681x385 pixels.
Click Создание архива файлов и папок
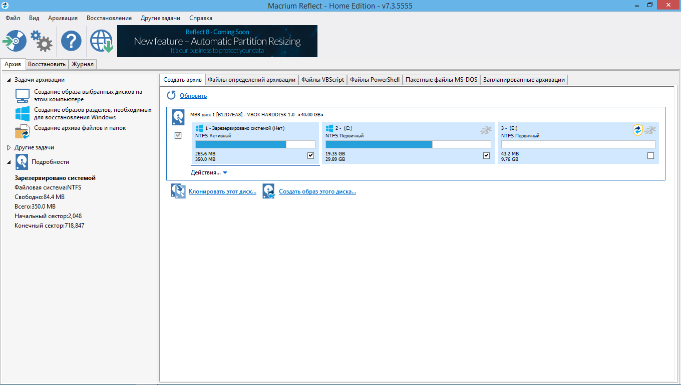coord(80,128)
